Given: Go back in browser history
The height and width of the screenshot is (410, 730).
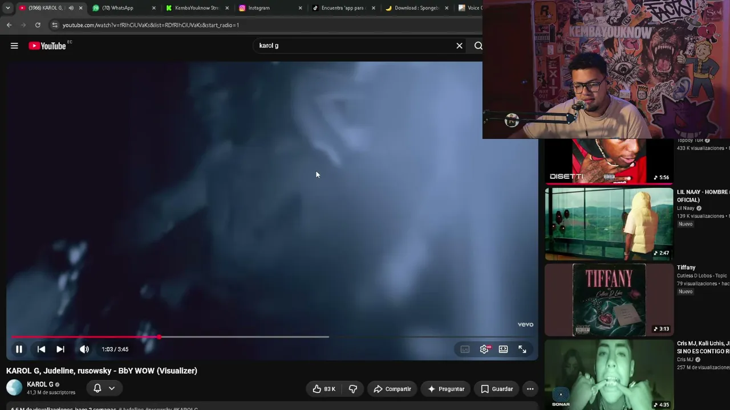Looking at the screenshot, I should pyautogui.click(x=9, y=25).
